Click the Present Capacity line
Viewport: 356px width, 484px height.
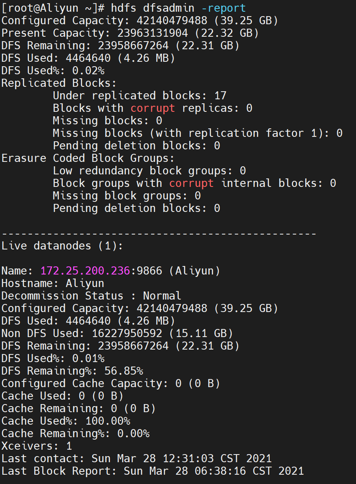click(x=130, y=33)
